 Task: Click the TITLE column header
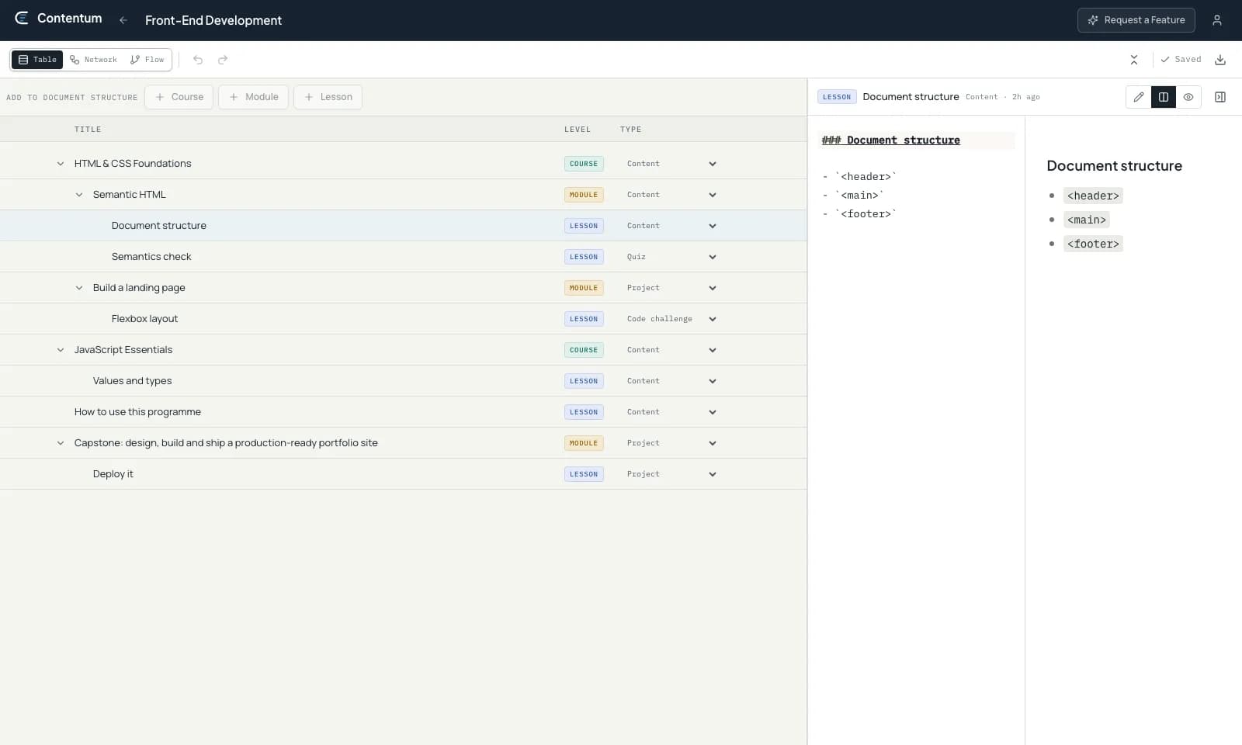click(88, 130)
